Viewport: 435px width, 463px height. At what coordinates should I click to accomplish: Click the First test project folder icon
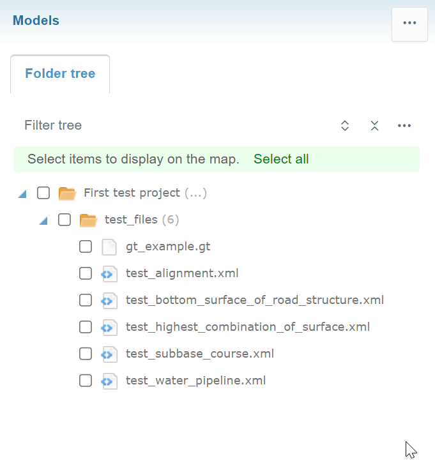point(67,193)
